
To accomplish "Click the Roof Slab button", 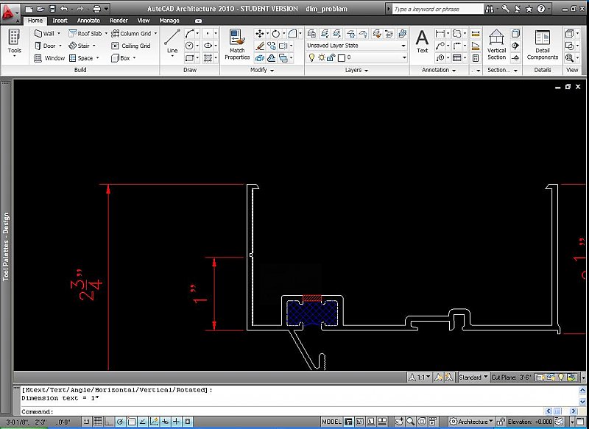I will pyautogui.click(x=85, y=32).
